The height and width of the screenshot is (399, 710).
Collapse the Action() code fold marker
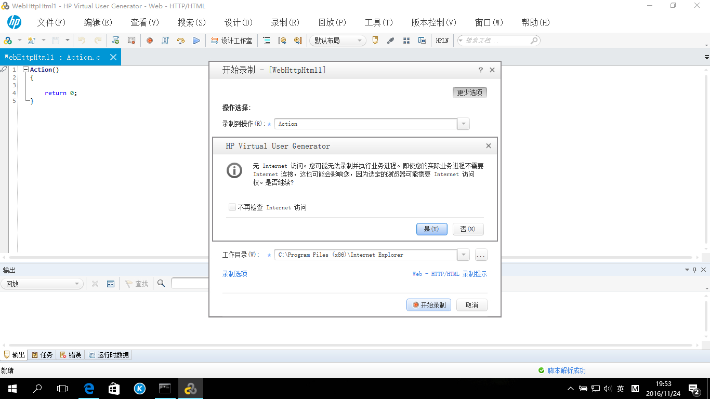pyautogui.click(x=25, y=70)
